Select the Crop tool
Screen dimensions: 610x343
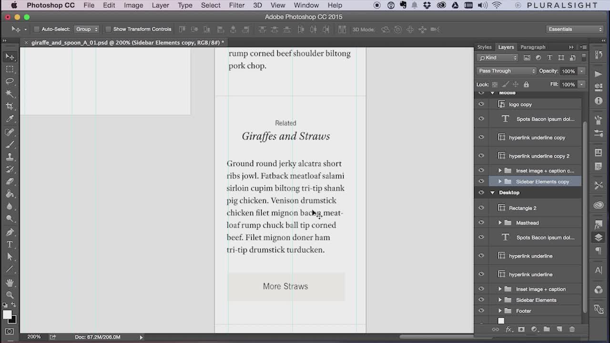coord(10,106)
